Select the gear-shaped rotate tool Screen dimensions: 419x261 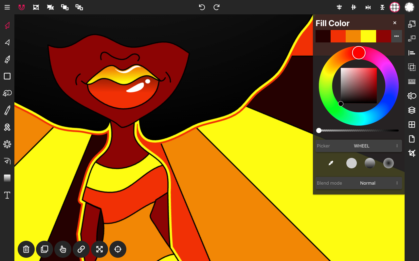coord(7,144)
